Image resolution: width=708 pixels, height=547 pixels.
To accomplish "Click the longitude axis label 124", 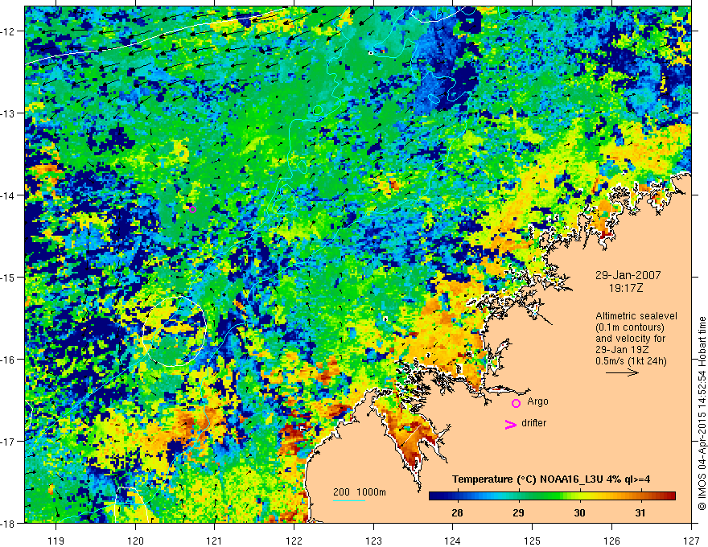I will point(453,541).
